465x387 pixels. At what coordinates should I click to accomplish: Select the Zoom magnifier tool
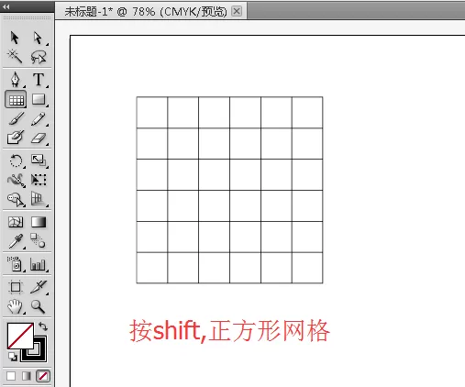tap(38, 306)
